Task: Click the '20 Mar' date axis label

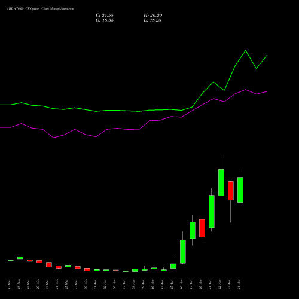Action: (38, 285)
